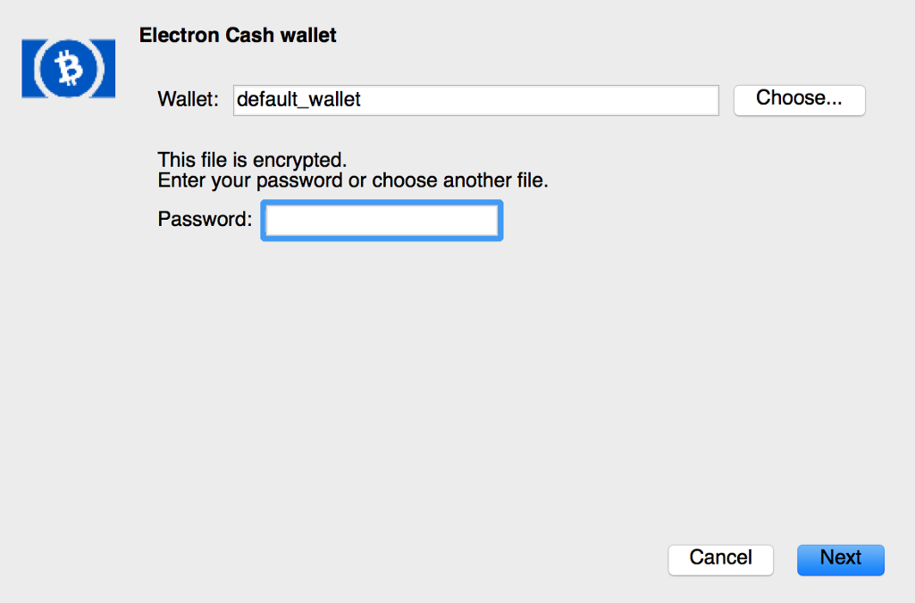
Task: Focus the Wallet file name field
Action: (x=475, y=100)
